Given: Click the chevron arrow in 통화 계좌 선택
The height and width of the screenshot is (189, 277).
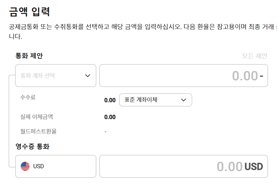Looking at the screenshot, I should tap(87, 76).
